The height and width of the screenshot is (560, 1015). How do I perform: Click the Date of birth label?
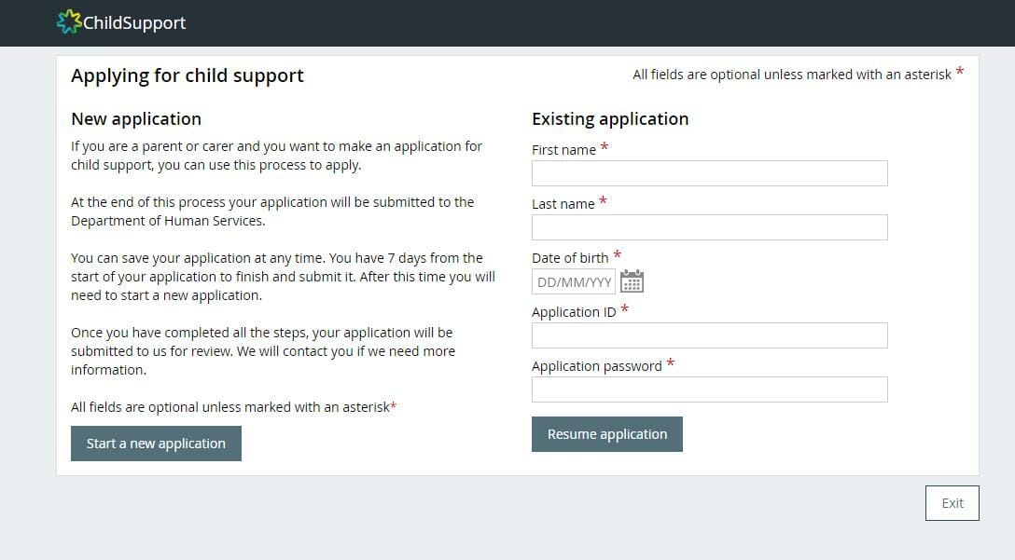point(570,258)
